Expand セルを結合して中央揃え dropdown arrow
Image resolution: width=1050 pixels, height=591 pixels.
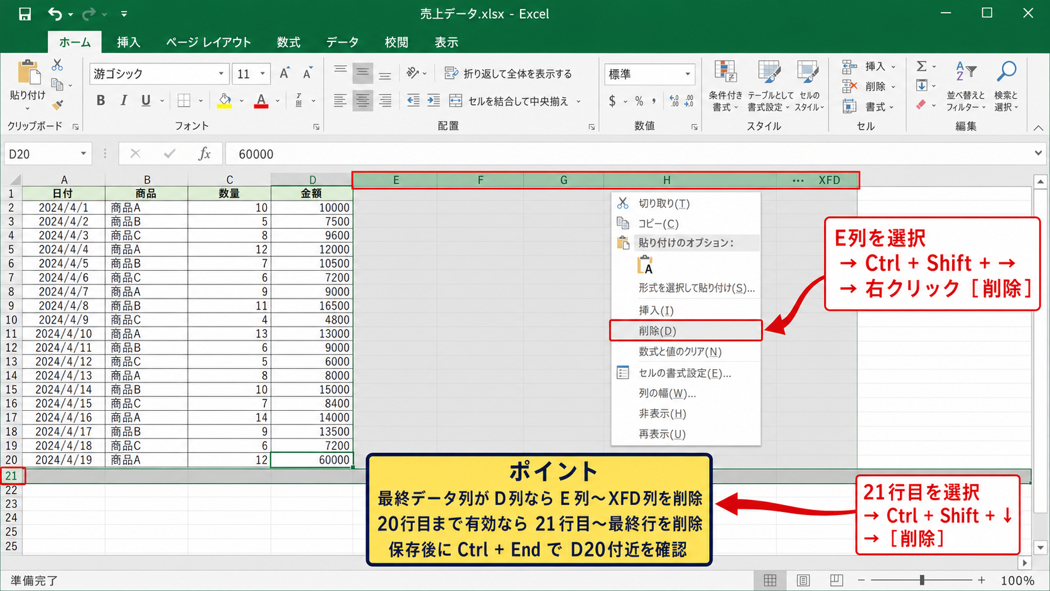click(x=578, y=101)
